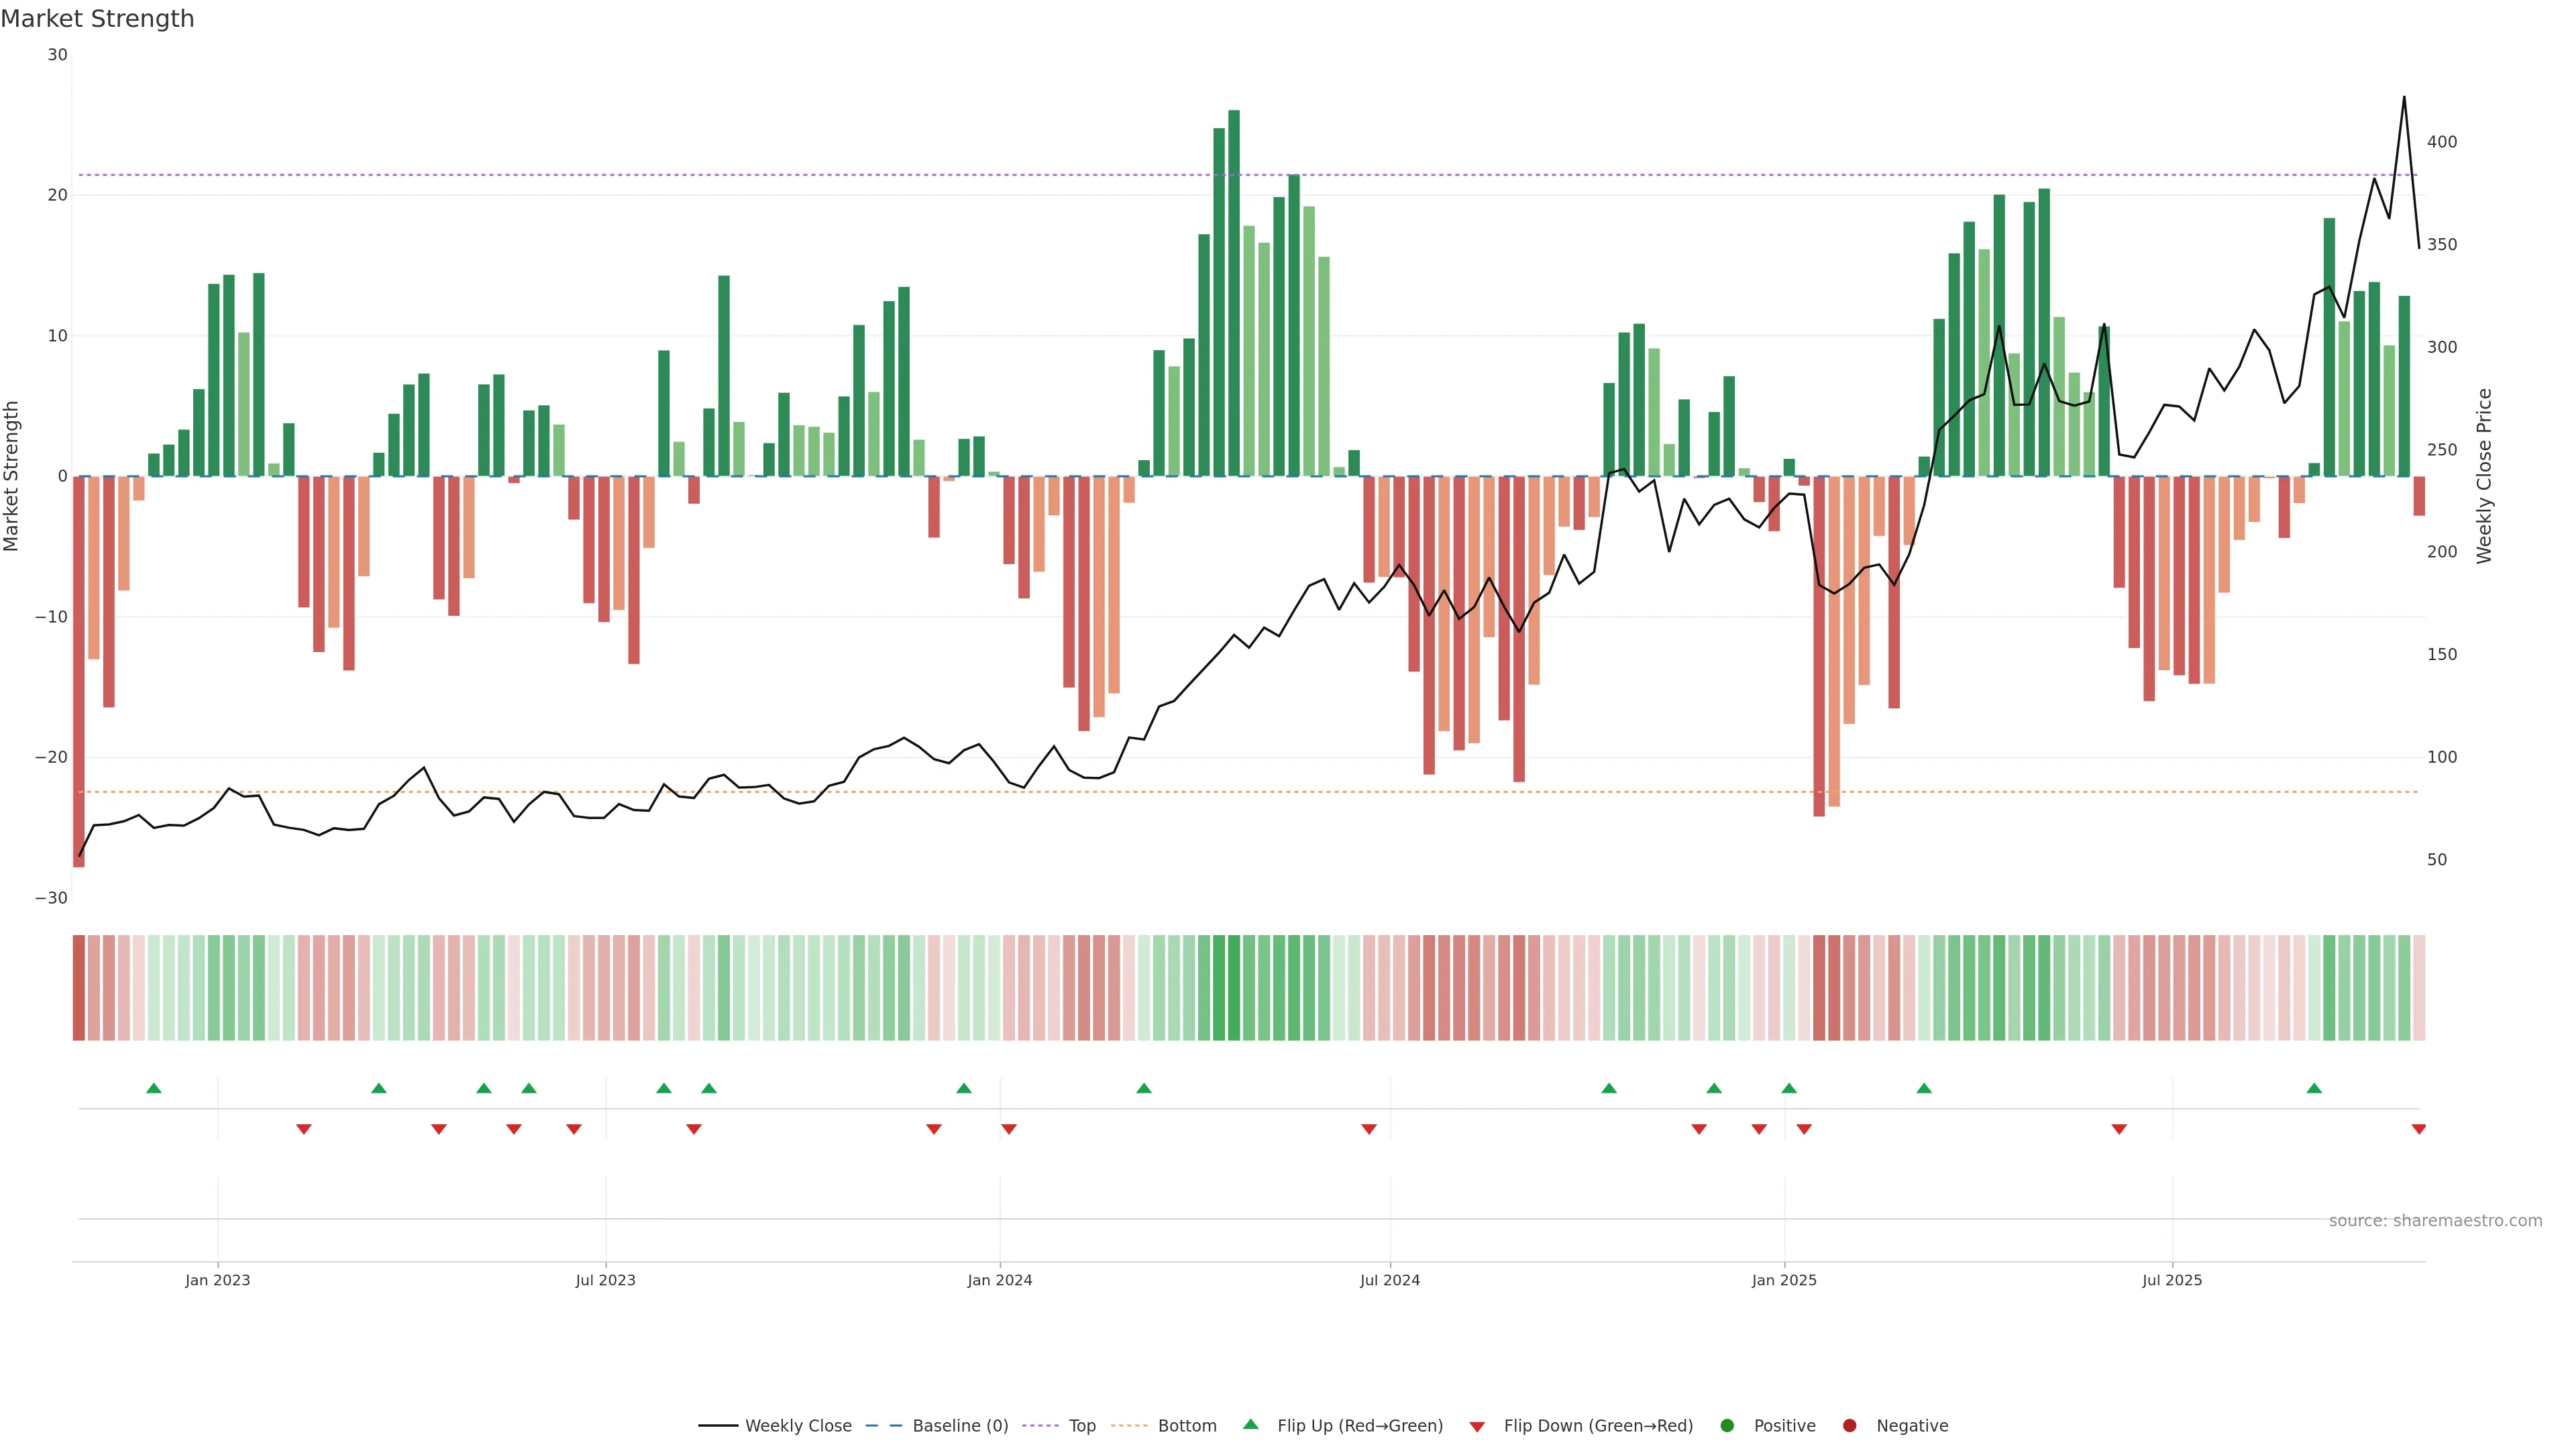
Task: Click the last green flip-up triangle after Jul 2025
Action: pyautogui.click(x=2314, y=1088)
